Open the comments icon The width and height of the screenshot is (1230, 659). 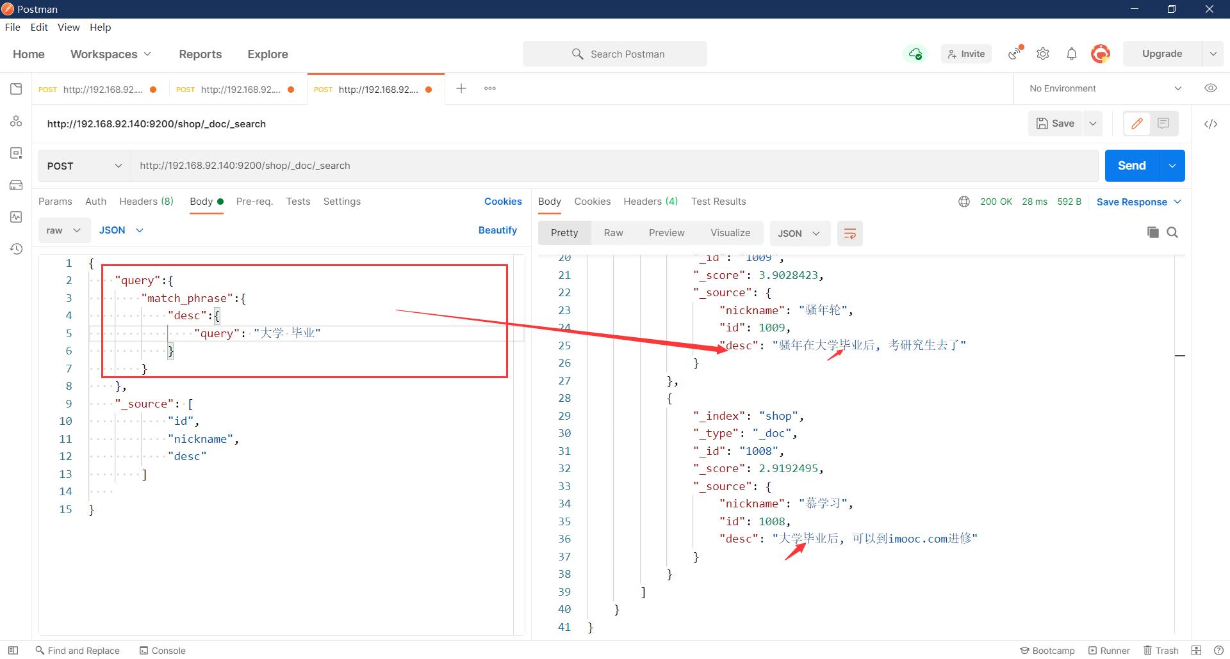click(x=1163, y=123)
